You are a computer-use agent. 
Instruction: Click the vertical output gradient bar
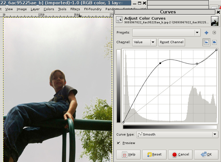coord(119,86)
